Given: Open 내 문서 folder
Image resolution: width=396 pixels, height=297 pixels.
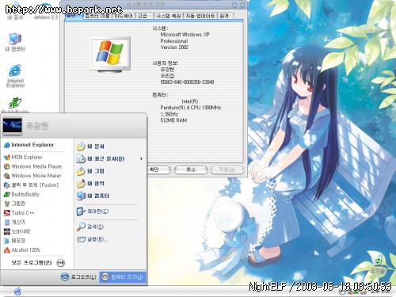Looking at the screenshot, I should (x=90, y=147).
